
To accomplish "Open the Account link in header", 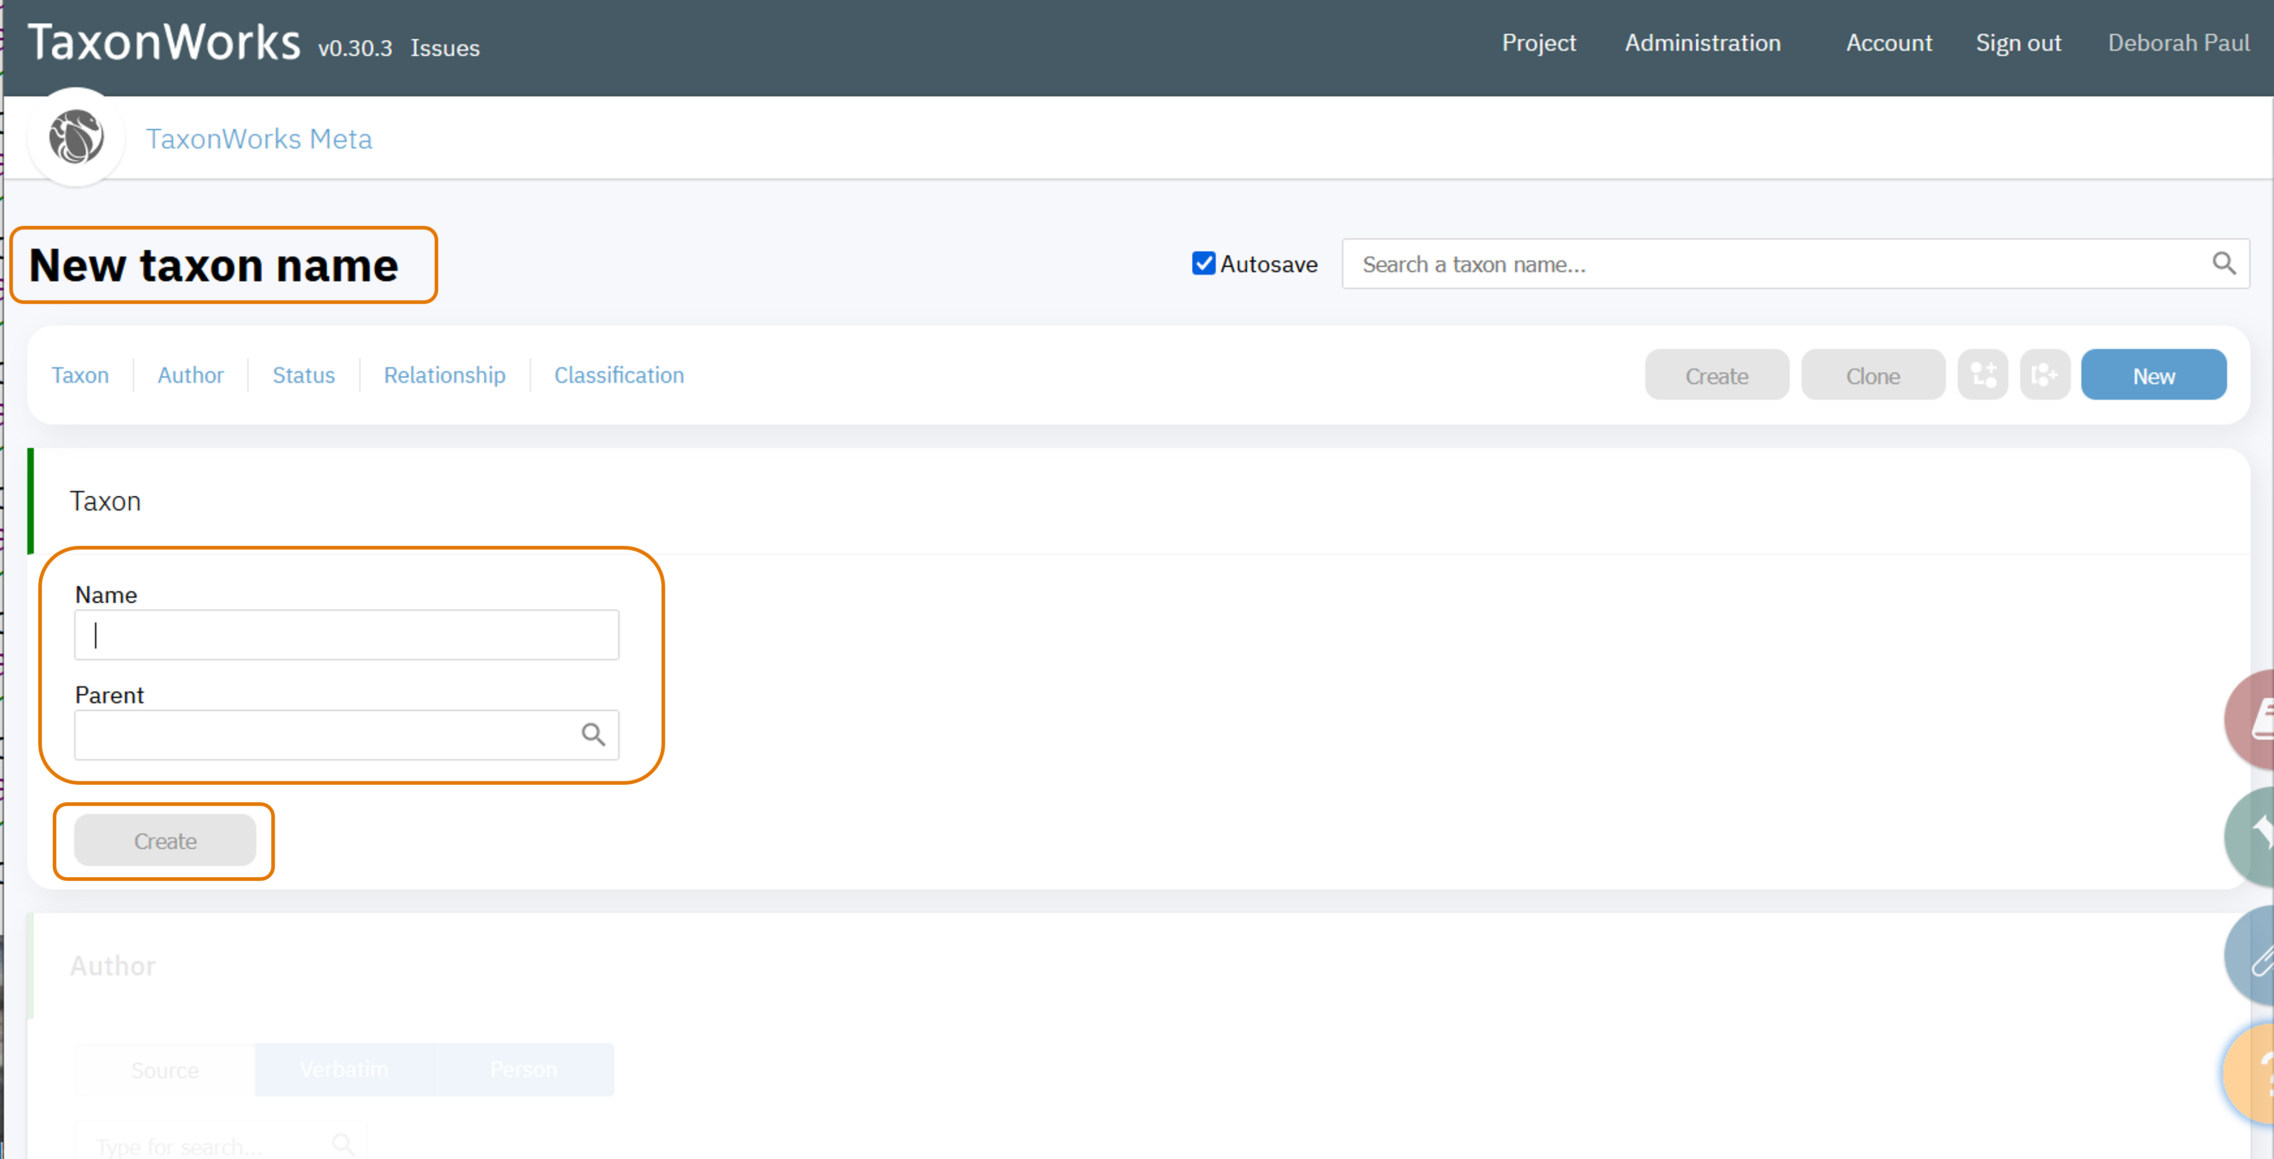I will click(1889, 42).
